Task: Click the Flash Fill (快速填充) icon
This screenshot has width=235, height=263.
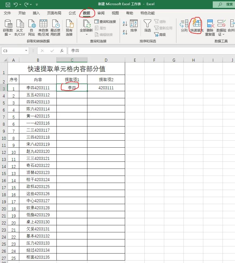Action: coord(197,23)
